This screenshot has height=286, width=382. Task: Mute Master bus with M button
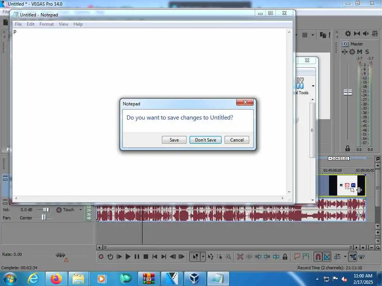pos(360,52)
